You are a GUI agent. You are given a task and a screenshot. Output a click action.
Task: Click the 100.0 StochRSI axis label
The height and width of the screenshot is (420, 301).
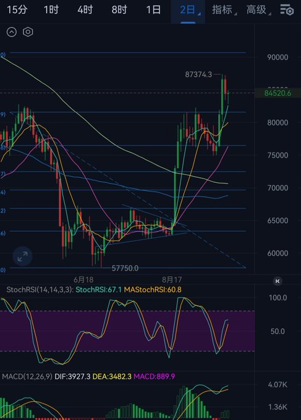(x=278, y=298)
